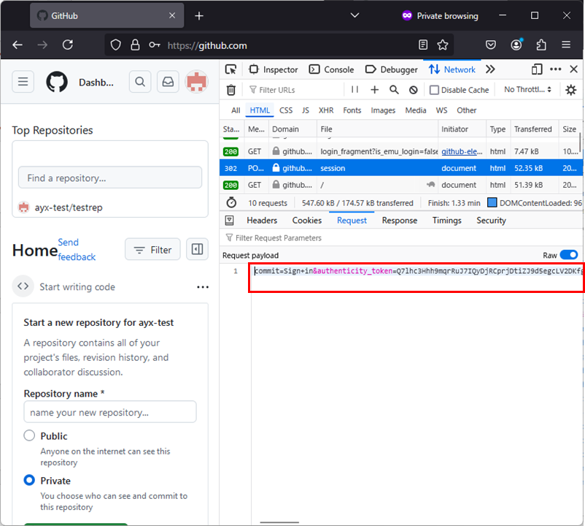Image resolution: width=585 pixels, height=526 pixels.
Task: Close the GitHub browser tab
Action: point(172,15)
